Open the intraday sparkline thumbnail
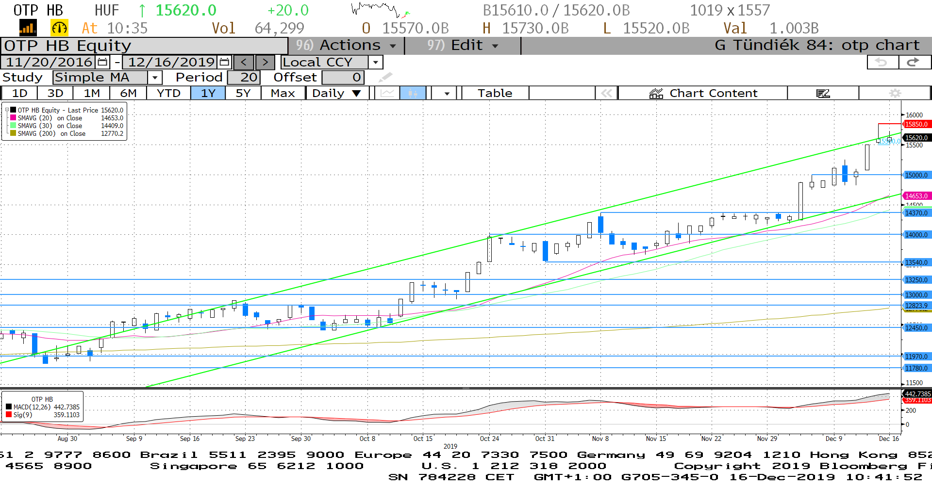Image resolution: width=932 pixels, height=504 pixels. pyautogui.click(x=381, y=10)
